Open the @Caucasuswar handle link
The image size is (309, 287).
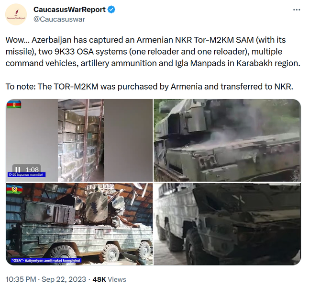(x=59, y=19)
